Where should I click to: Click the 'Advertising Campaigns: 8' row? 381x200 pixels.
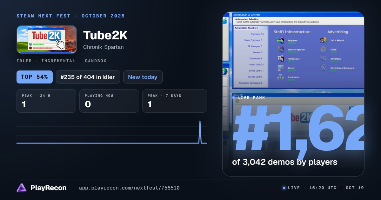251,83
